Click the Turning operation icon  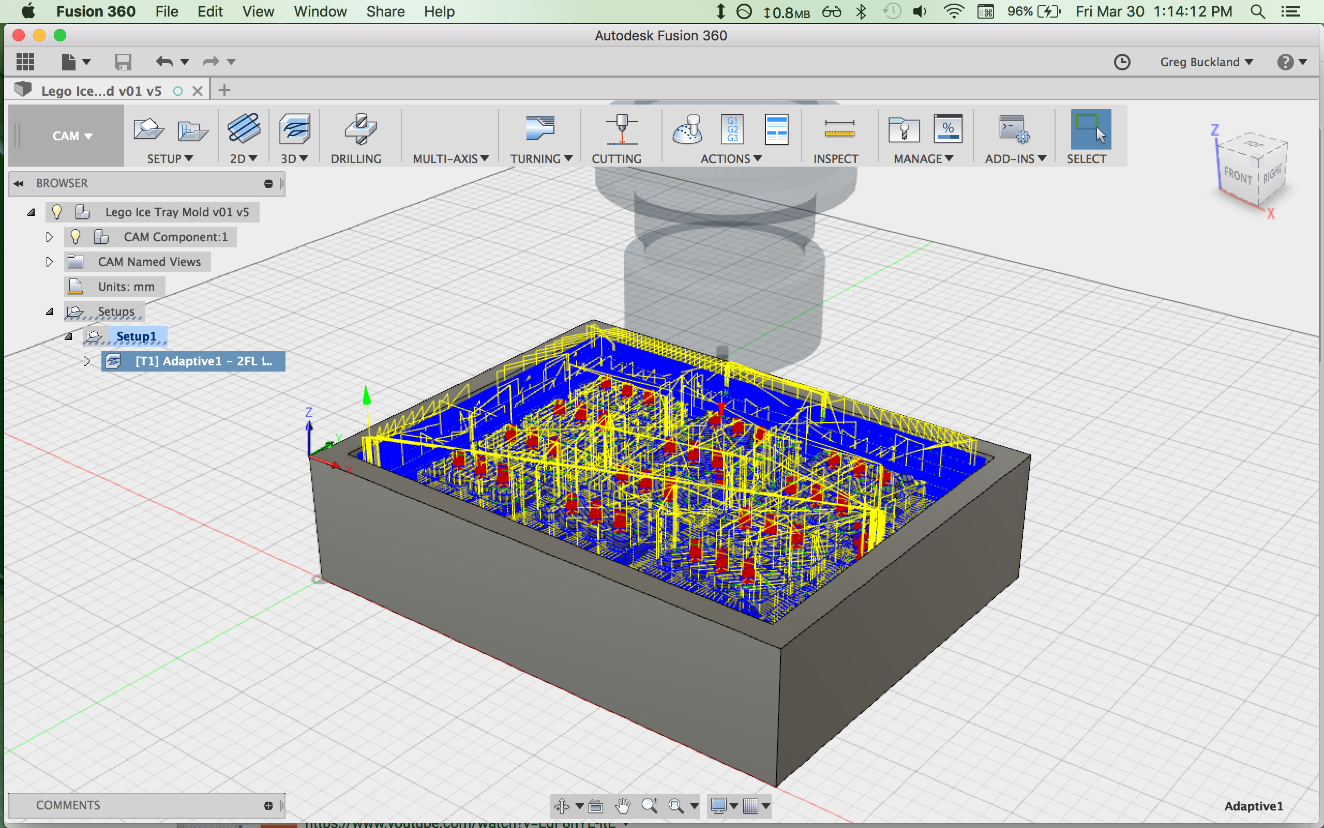(539, 128)
